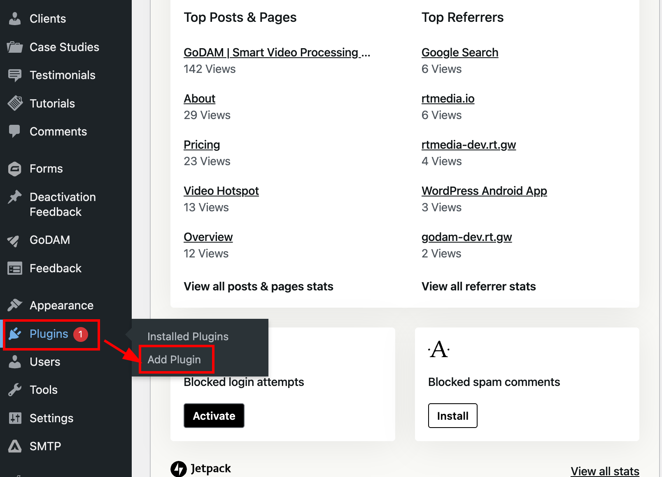Viewport: 662px width, 477px height.
Task: Click the Appearance brush icon
Action: [15, 305]
